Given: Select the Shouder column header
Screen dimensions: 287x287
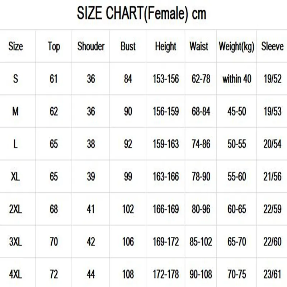Looking at the screenshot, I should pyautogui.click(x=91, y=46).
